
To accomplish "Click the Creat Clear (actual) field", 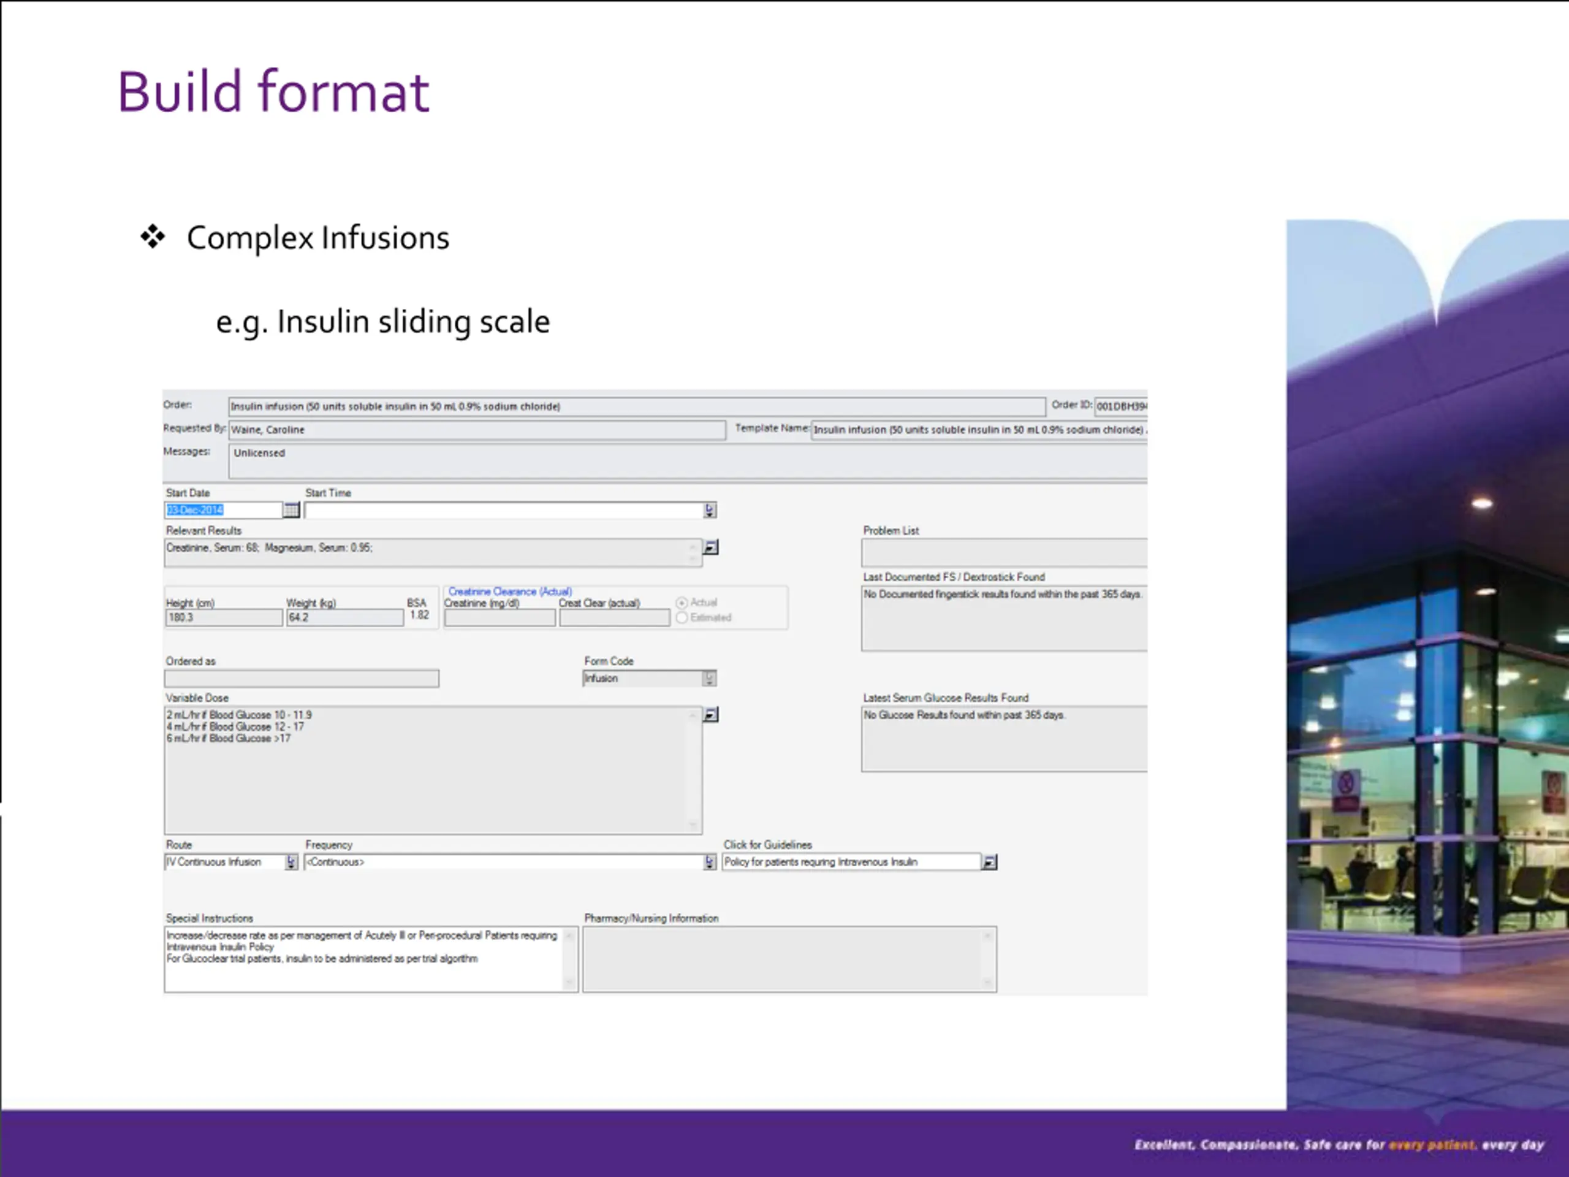I will (614, 618).
